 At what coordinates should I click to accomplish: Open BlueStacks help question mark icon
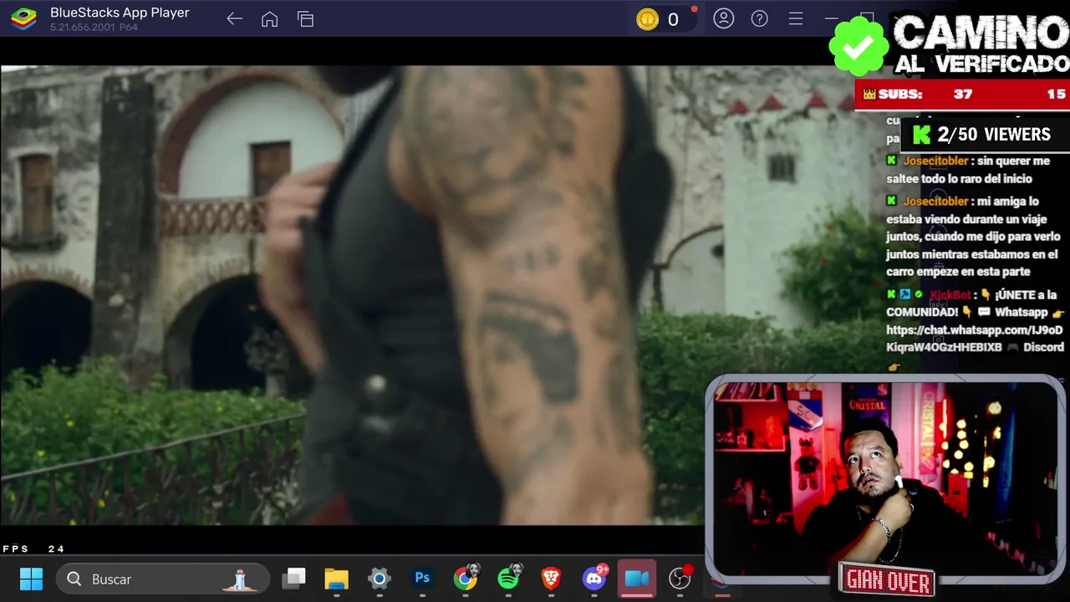(x=760, y=18)
